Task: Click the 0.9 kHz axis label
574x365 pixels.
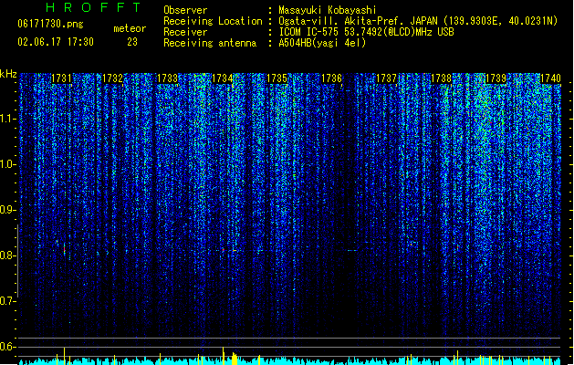Action: point(8,210)
